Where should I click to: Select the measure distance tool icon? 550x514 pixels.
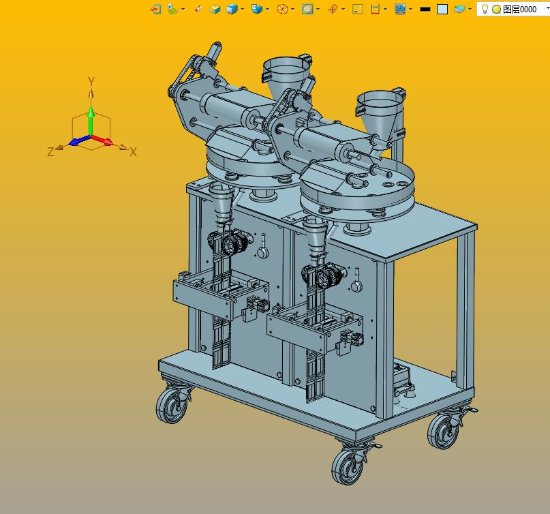376,9
